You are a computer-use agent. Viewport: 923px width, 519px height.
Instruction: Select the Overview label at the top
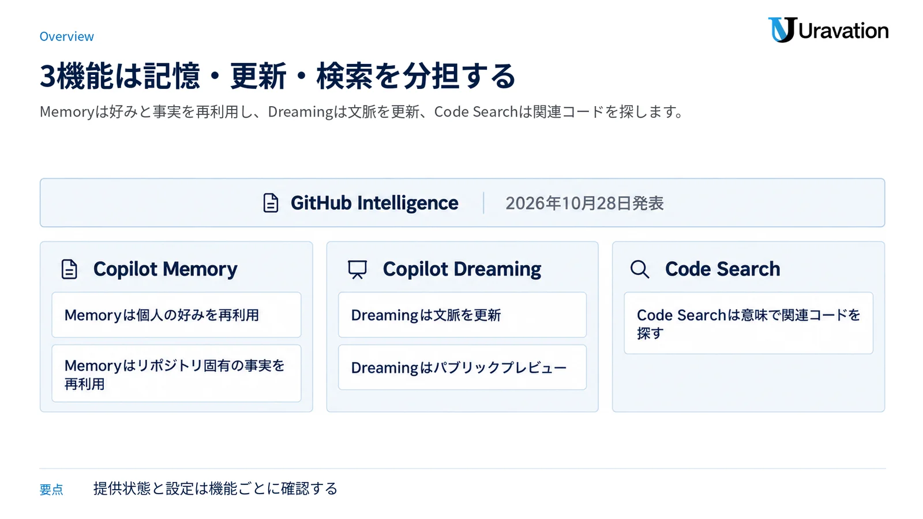pos(66,36)
